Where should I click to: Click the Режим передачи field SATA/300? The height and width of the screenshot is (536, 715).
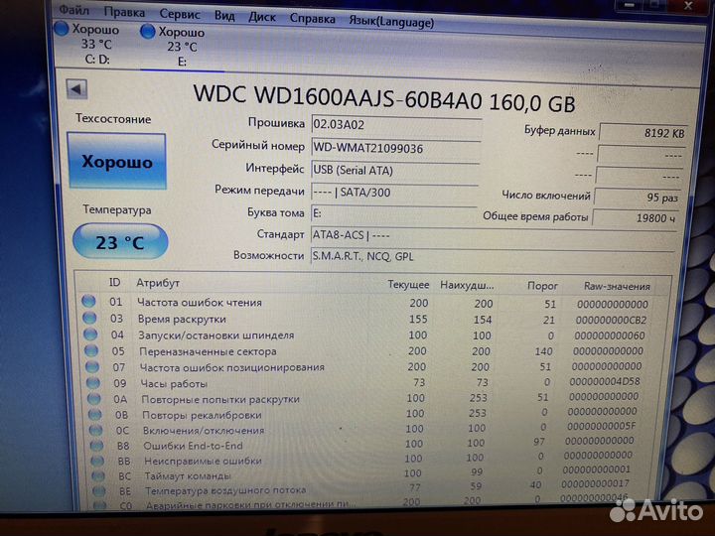point(394,193)
